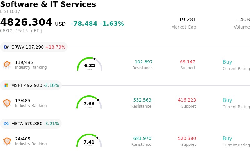Screen dimensions: 250x153
Task: Click the 19.28T Market Cap figure
Action: tap(187, 19)
